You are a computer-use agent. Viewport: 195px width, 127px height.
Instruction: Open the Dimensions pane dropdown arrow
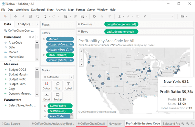(37, 37)
